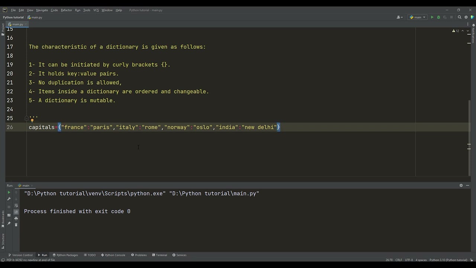Open the Notifications bell sidebar

click(473, 33)
